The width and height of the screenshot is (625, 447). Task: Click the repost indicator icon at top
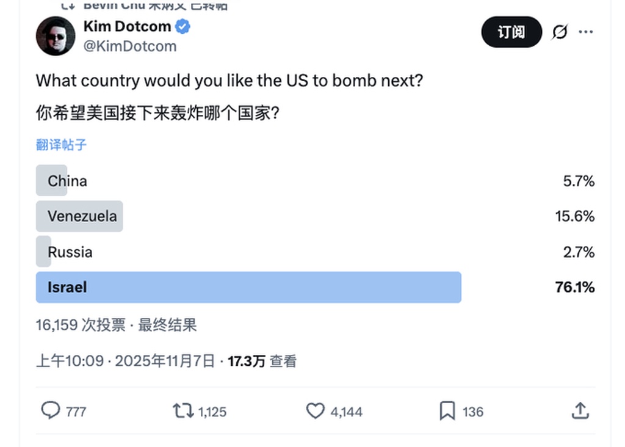coord(68,5)
